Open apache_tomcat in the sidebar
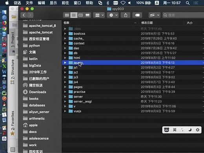Screen dimensions: 204x153 (x=38, y=32)
